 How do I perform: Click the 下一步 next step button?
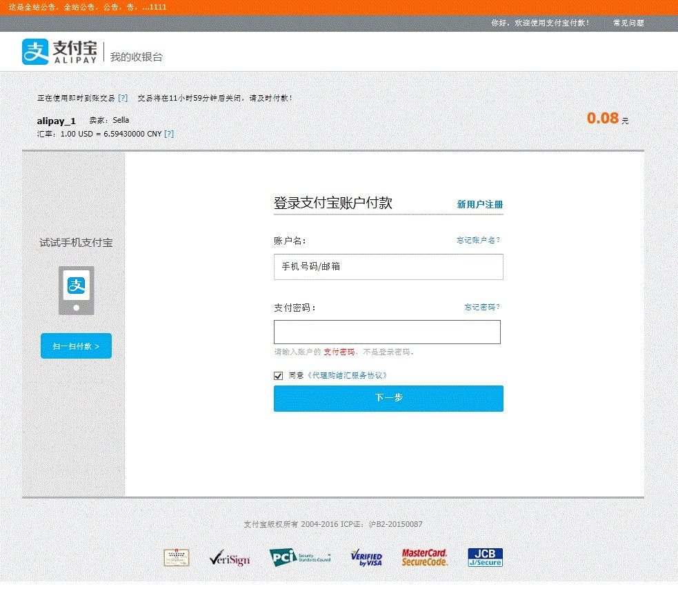388,398
